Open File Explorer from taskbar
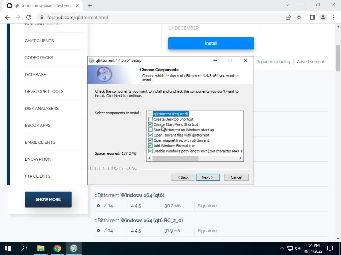341x255 pixels. 41,248
